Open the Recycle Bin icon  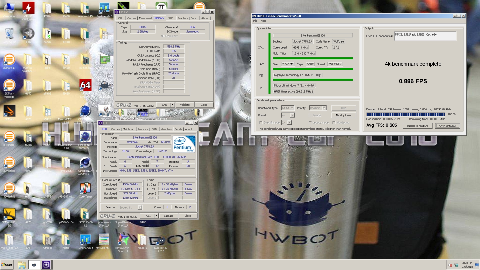coord(9,35)
